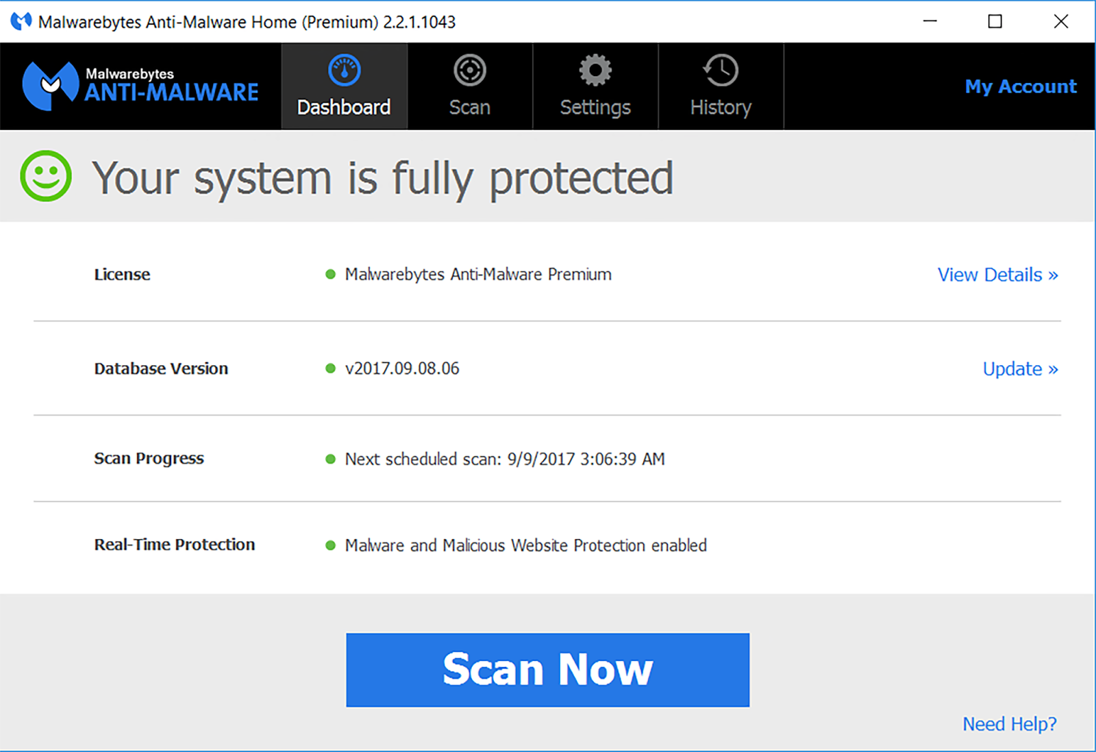The height and width of the screenshot is (752, 1096).
Task: Click the Next scheduled scan progress entry
Action: 505,459
